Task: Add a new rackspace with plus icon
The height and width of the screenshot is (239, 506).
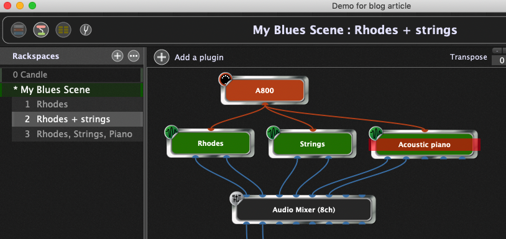Action: click(x=117, y=56)
